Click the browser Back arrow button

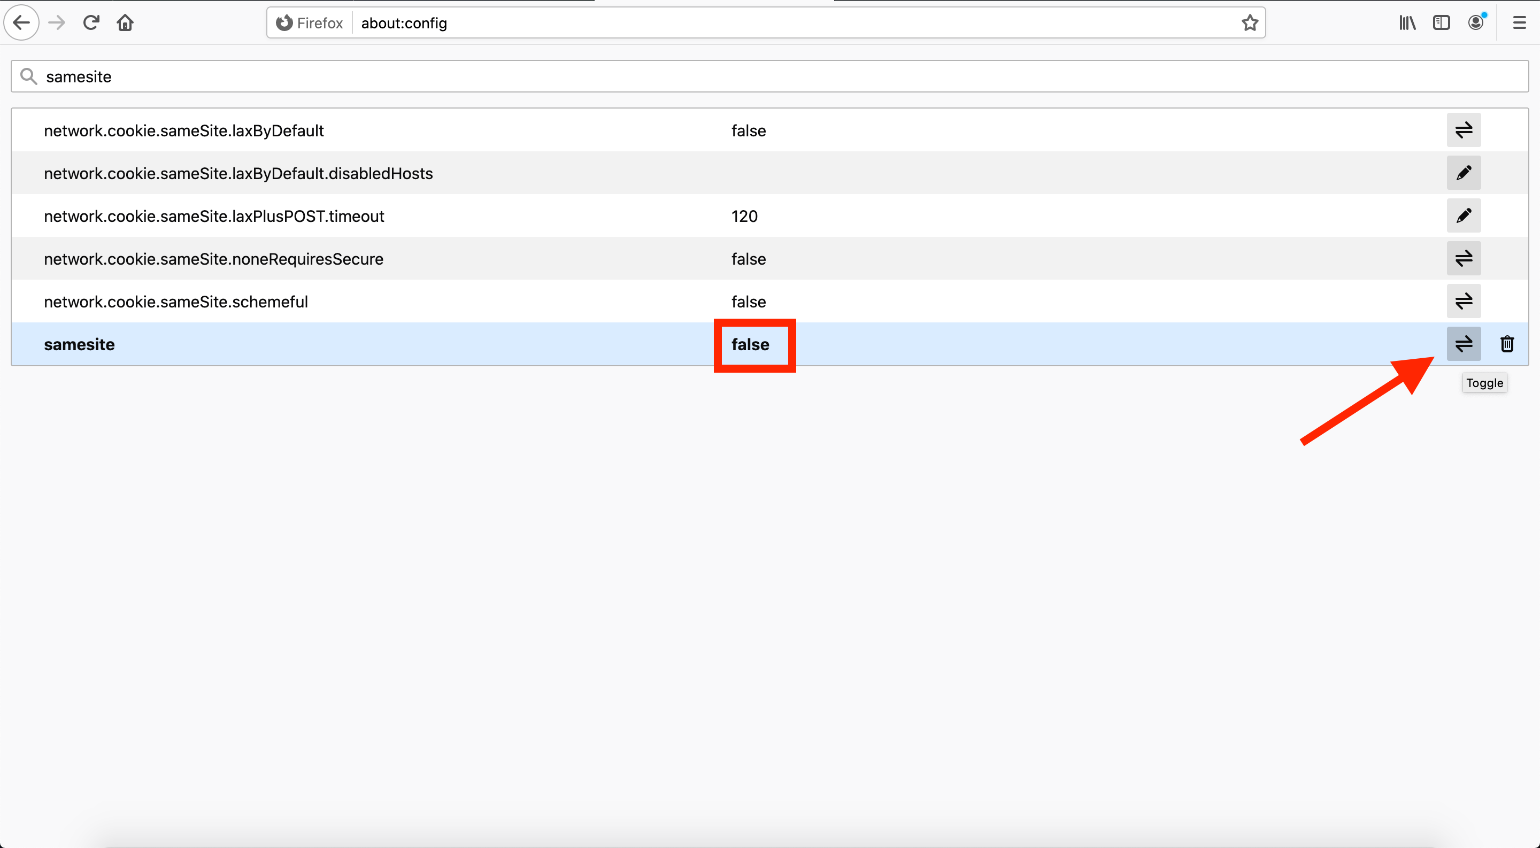click(x=21, y=22)
